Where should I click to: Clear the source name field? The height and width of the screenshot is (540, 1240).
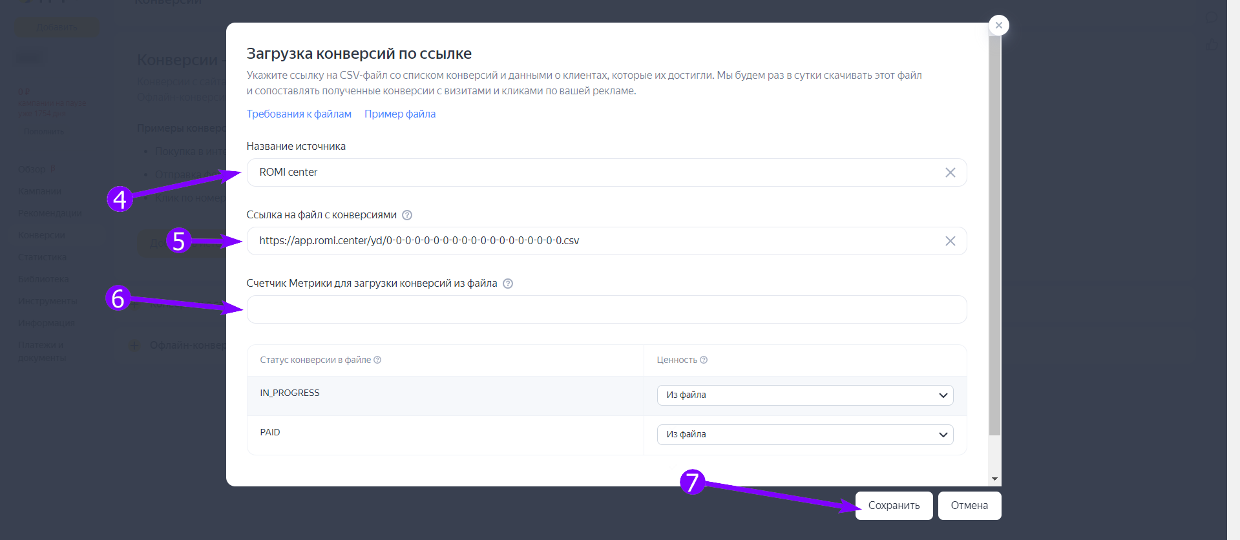point(950,172)
